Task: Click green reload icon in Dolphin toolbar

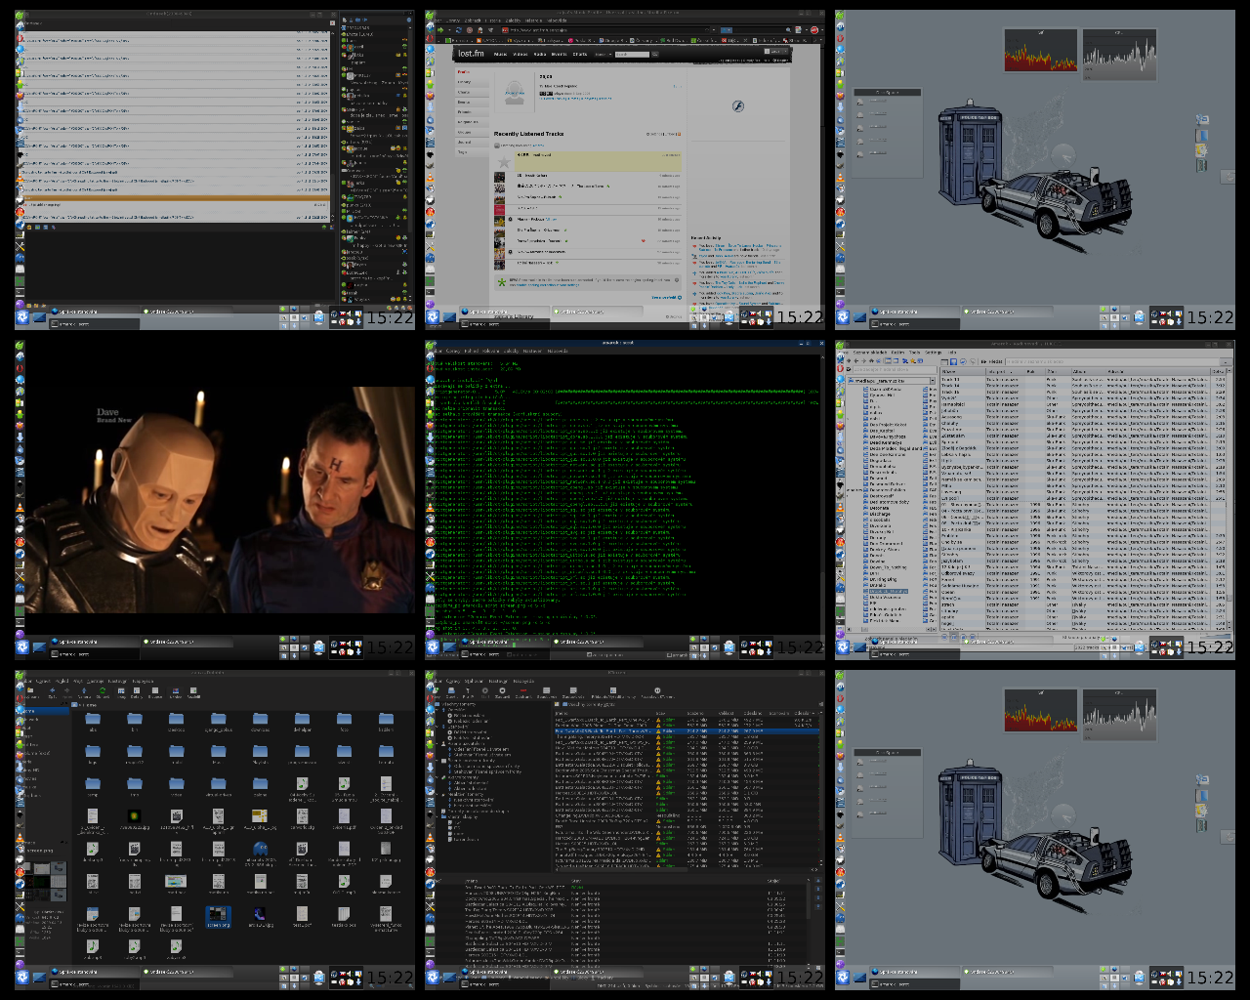Action: [103, 690]
